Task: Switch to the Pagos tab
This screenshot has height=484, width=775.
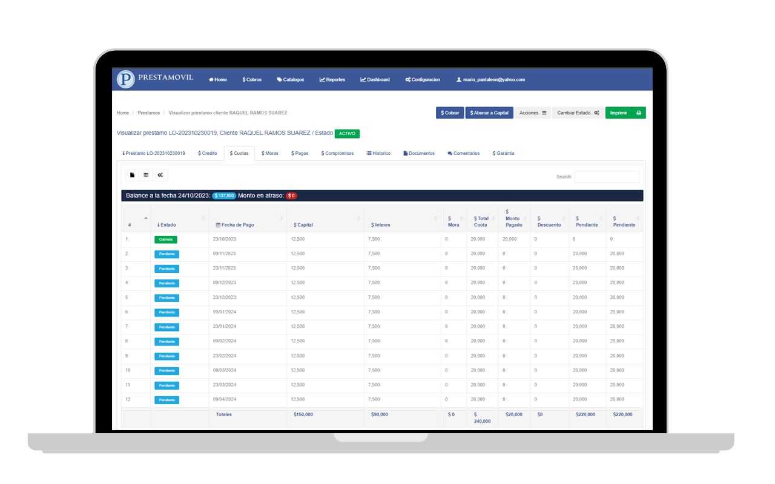Action: [300, 153]
